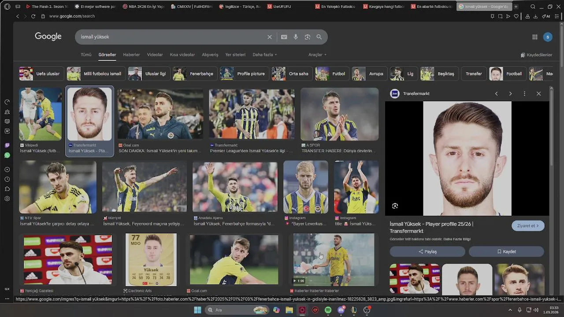
Task: Open preview panel three-dot menu
Action: [524, 94]
